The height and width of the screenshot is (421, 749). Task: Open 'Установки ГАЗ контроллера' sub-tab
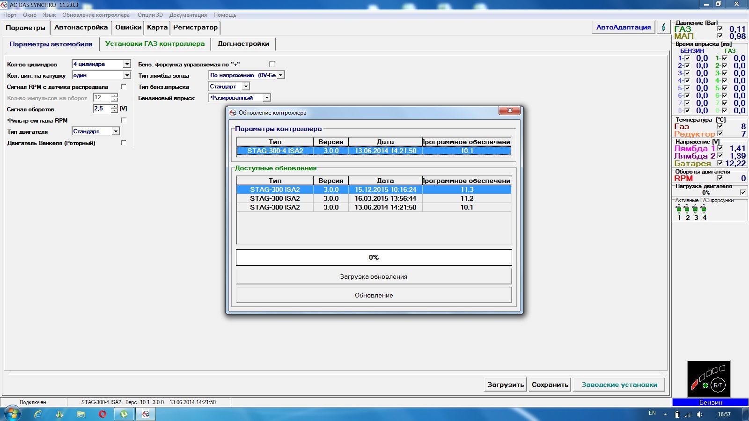[155, 44]
